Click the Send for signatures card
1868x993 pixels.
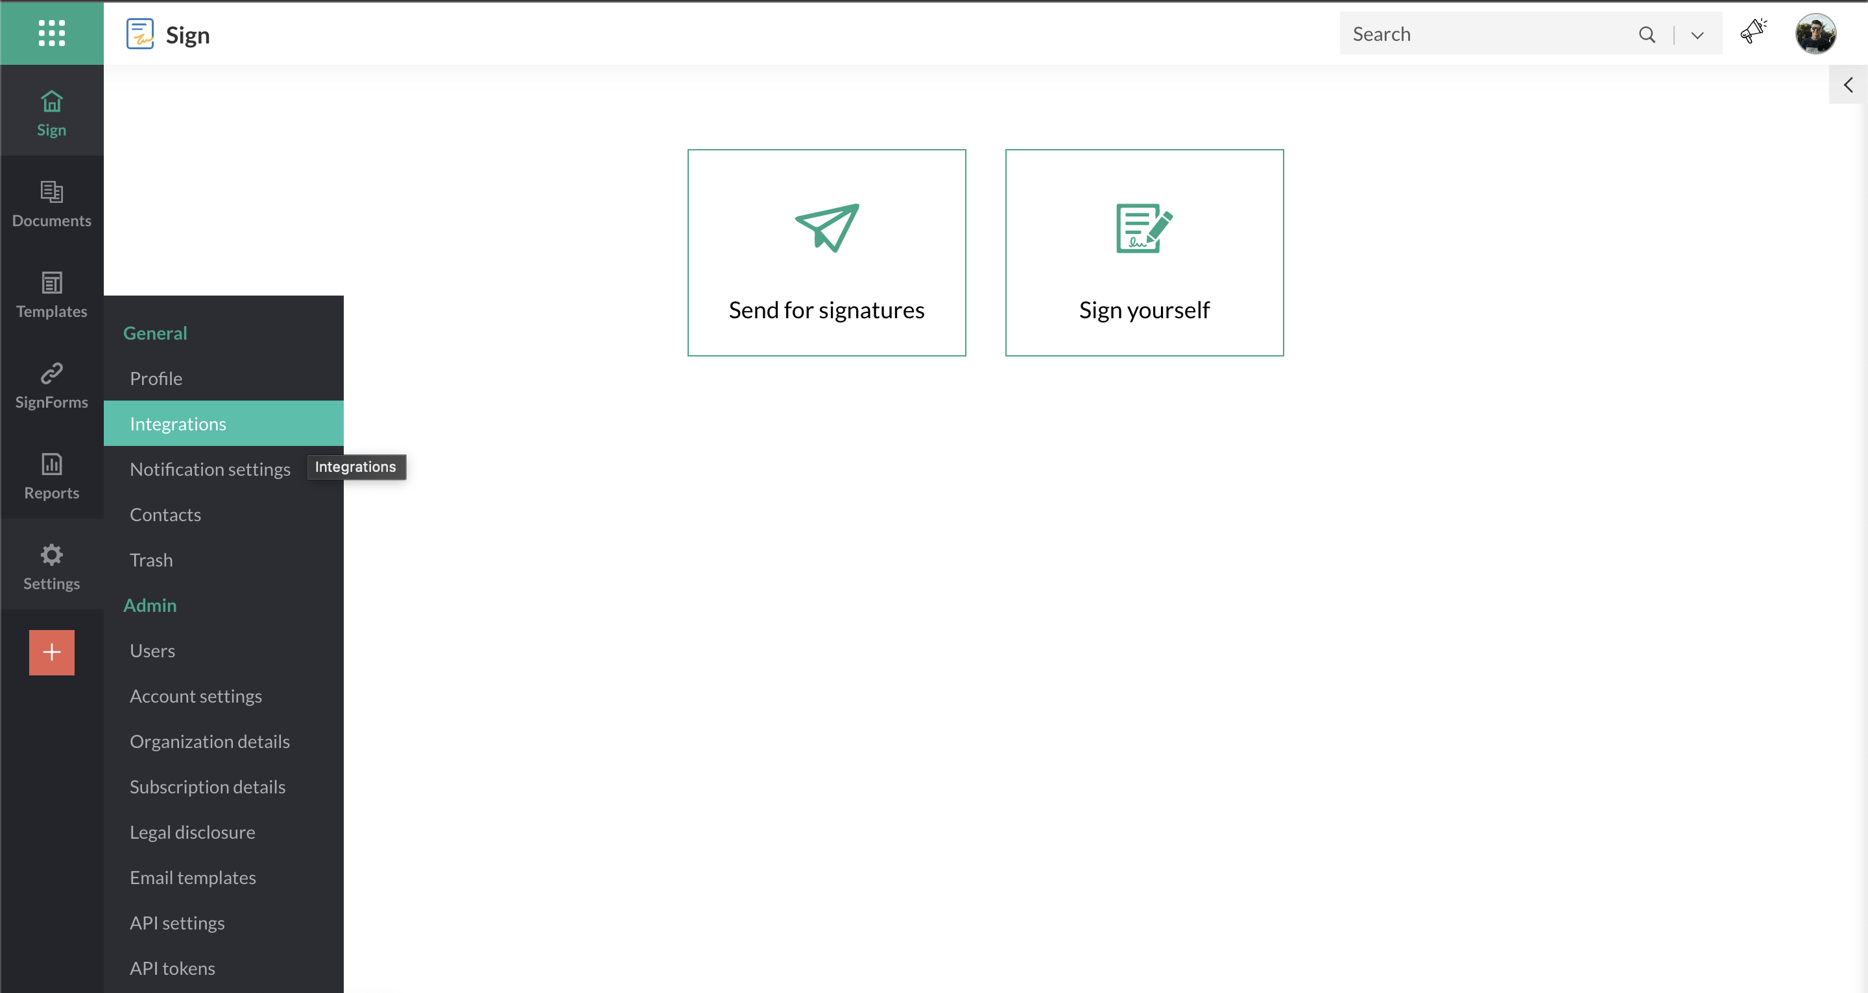(826, 252)
